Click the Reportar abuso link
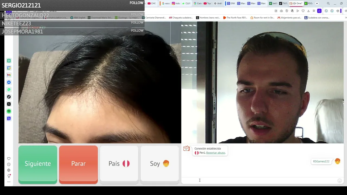 click(x=216, y=153)
